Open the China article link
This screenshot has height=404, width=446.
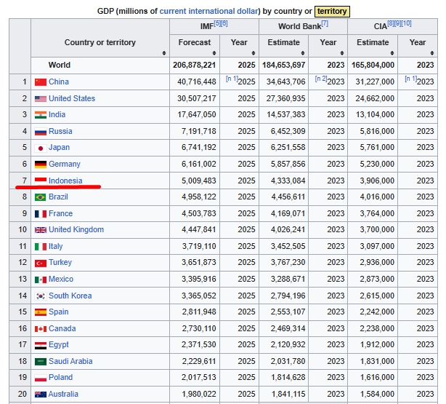point(59,82)
